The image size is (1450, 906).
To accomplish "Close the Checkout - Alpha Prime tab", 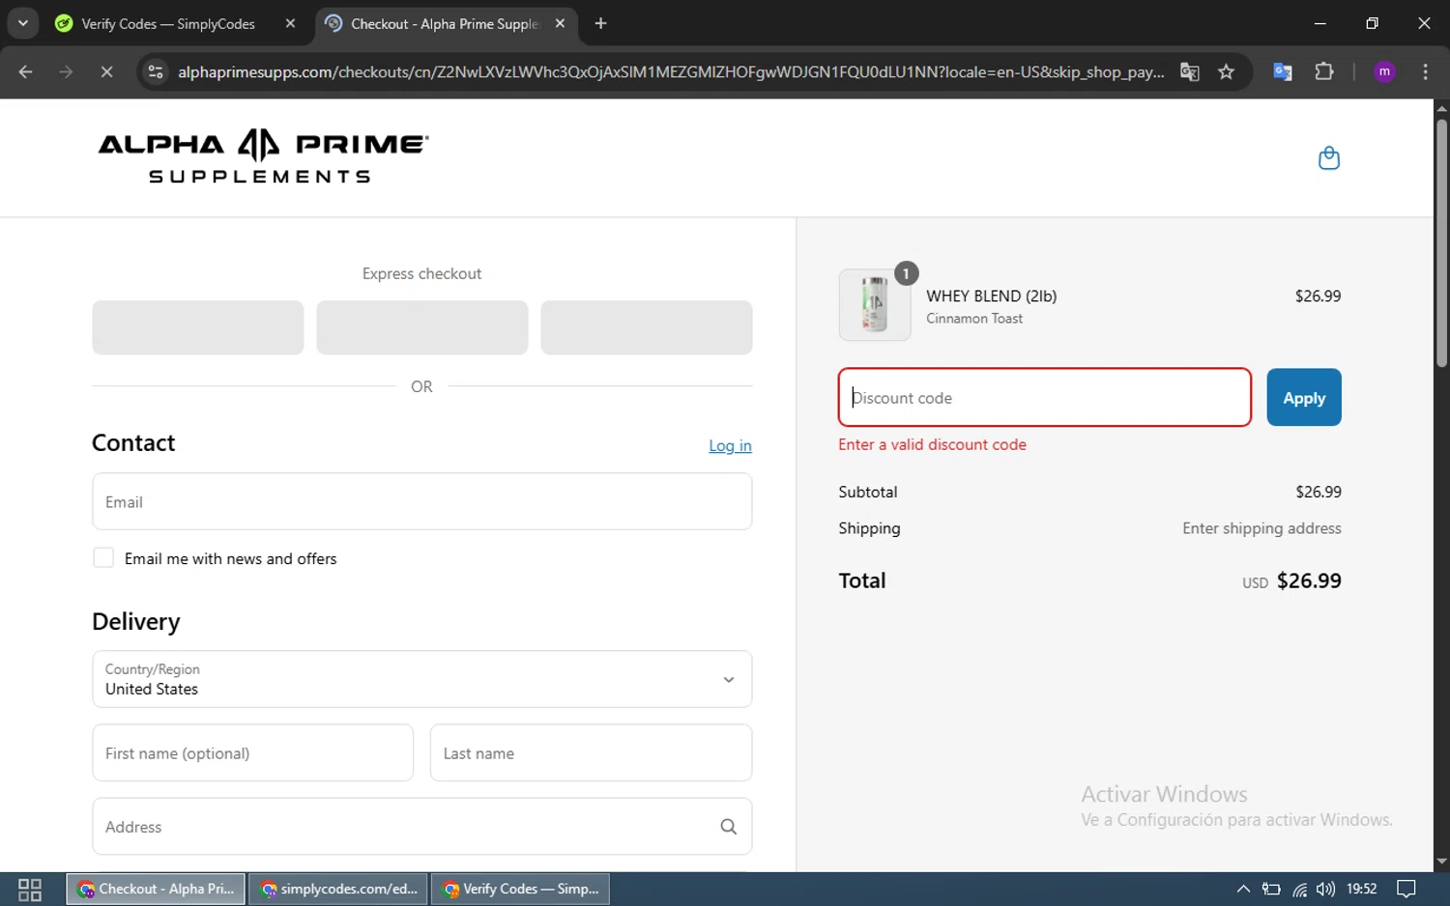I will coord(560,23).
